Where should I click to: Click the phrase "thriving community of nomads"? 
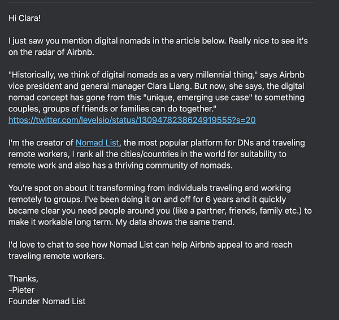click(173, 166)
